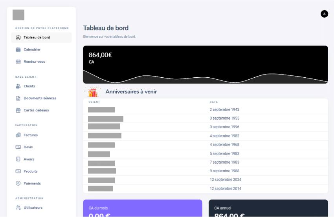Screen dimensions: 334x217
Task: Click the Rendez-vous icon in sidebar
Action: 18,62
